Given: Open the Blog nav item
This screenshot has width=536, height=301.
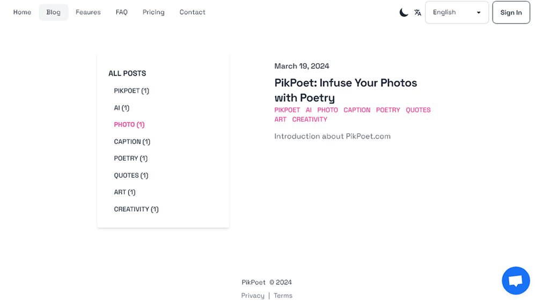Looking at the screenshot, I should (53, 12).
